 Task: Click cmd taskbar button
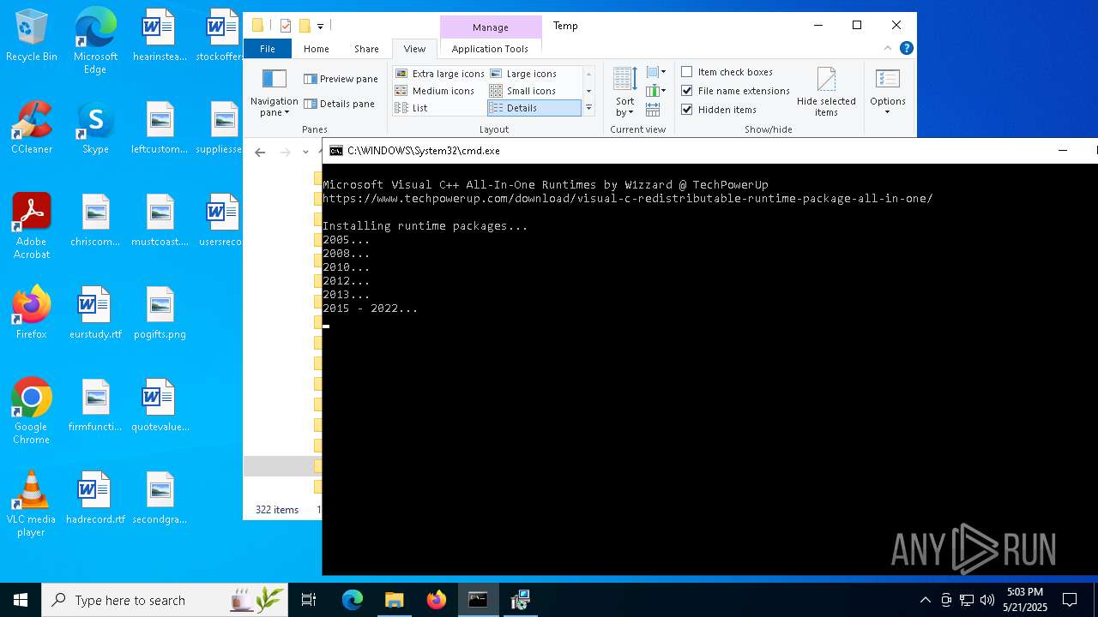(479, 600)
